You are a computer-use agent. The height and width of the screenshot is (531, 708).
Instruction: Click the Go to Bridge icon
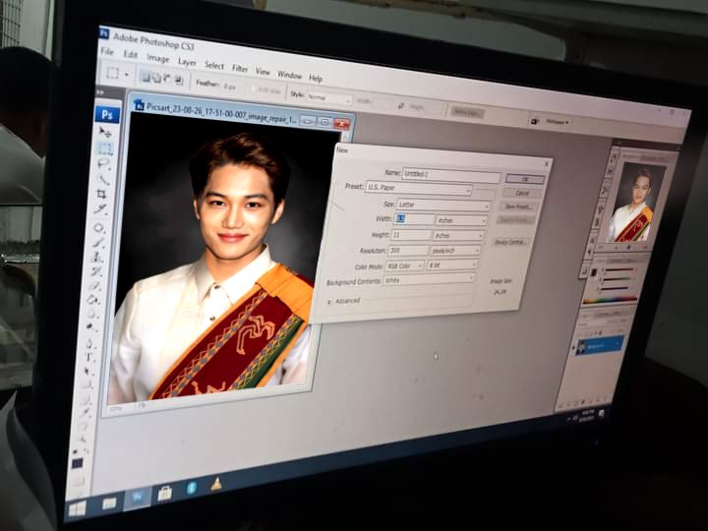tap(535, 121)
